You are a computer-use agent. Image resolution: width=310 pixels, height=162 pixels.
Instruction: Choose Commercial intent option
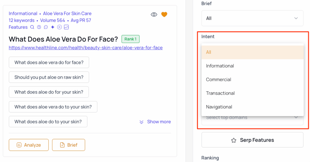click(x=219, y=79)
